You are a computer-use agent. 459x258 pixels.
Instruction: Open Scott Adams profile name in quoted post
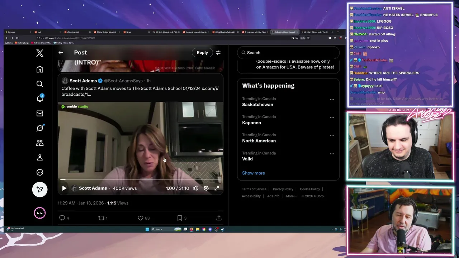(x=83, y=81)
